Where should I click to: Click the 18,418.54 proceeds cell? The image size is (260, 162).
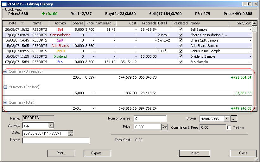tap(149, 29)
